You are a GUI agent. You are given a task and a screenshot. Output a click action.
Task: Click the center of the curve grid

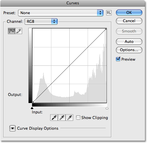69,65
